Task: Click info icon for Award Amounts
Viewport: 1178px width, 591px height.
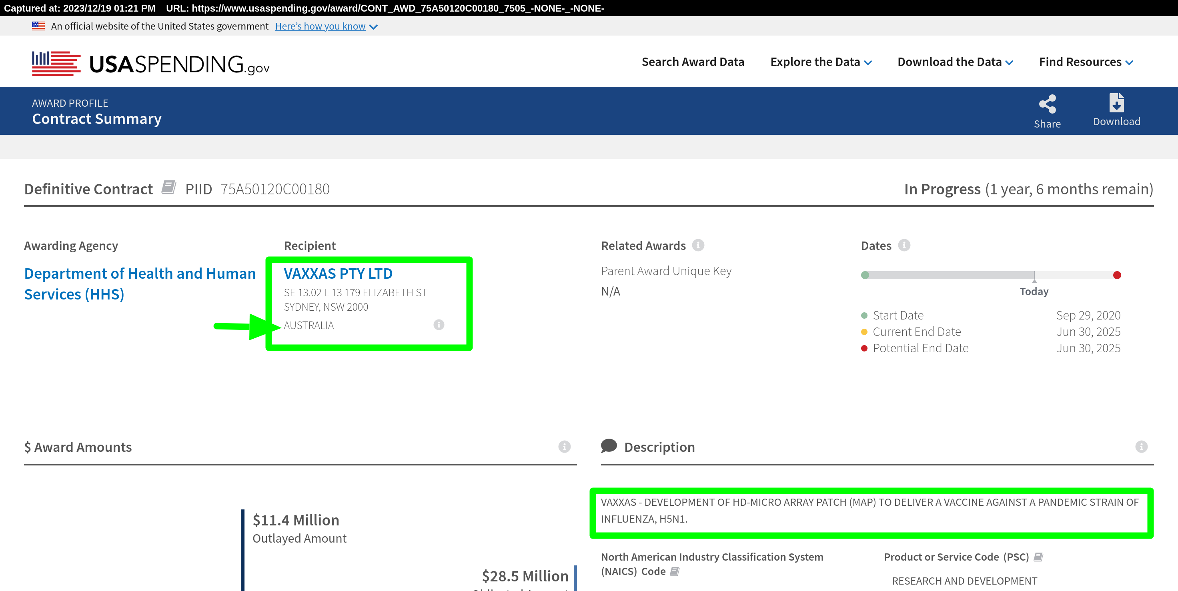Action: (x=564, y=447)
